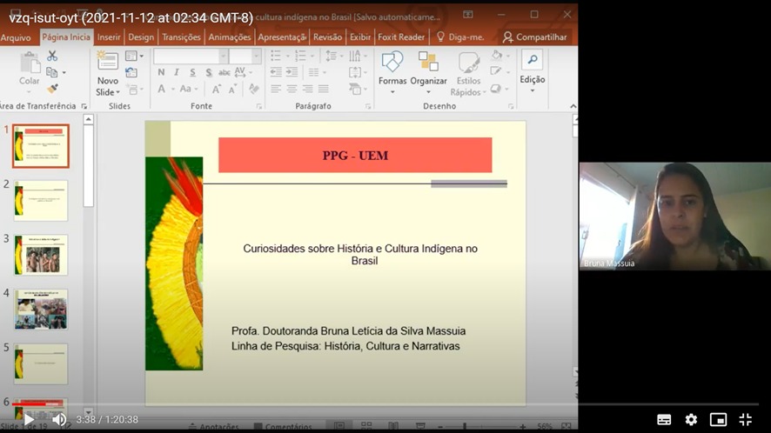Open the Foxit Reader tab
The width and height of the screenshot is (771, 433).
pos(401,37)
